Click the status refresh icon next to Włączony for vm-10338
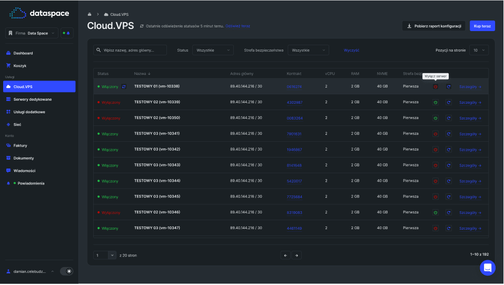The height and width of the screenshot is (285, 504). coord(124,87)
